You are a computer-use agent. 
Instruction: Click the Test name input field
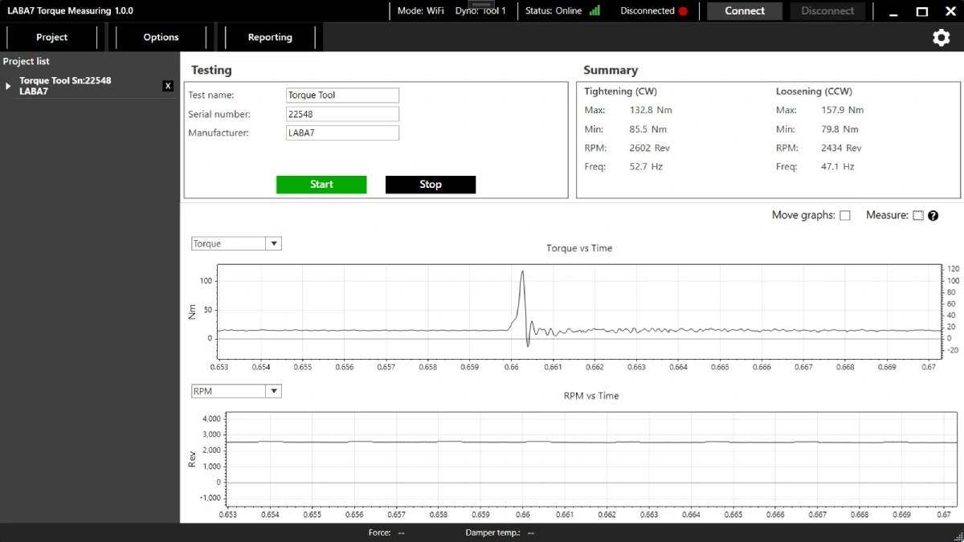[342, 95]
